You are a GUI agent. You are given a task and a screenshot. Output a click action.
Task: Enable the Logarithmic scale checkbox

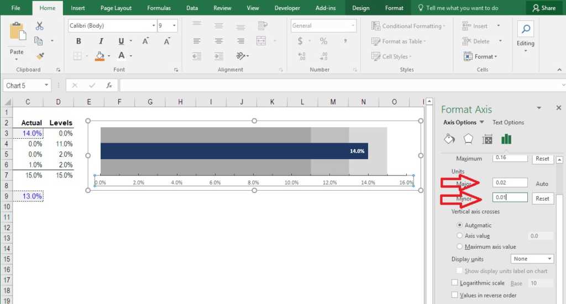tap(455, 283)
